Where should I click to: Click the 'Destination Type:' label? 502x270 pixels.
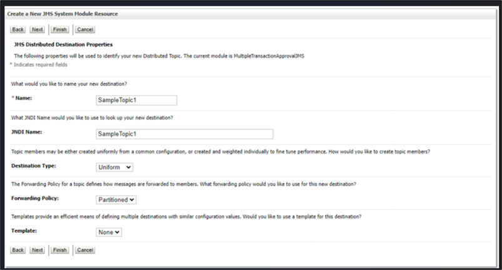coord(34,166)
